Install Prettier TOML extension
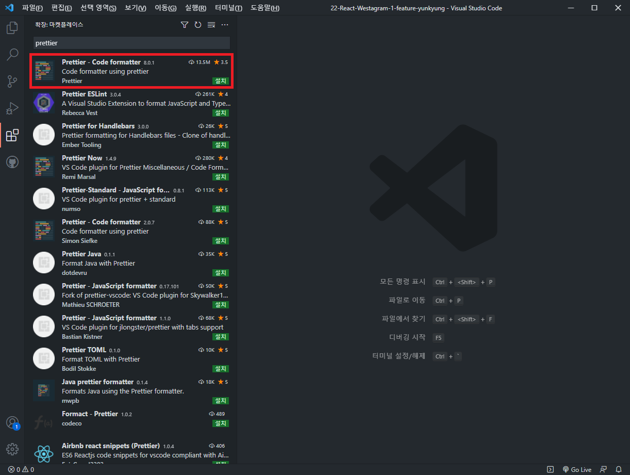The height and width of the screenshot is (475, 630). pyautogui.click(x=221, y=369)
